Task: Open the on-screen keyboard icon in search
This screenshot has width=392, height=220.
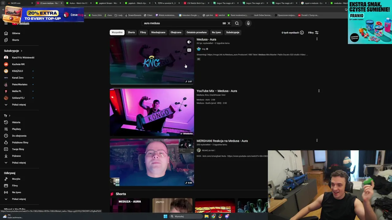Action: point(224,23)
